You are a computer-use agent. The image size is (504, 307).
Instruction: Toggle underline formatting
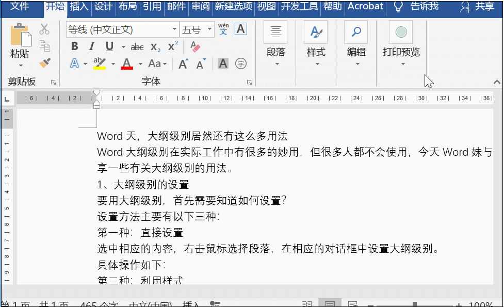109,46
